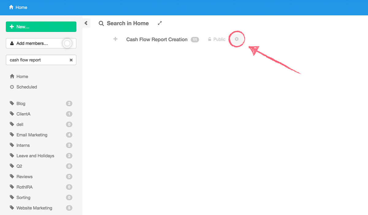
Task: Click the tag icon beside RothIRA
Action: [x=12, y=187]
